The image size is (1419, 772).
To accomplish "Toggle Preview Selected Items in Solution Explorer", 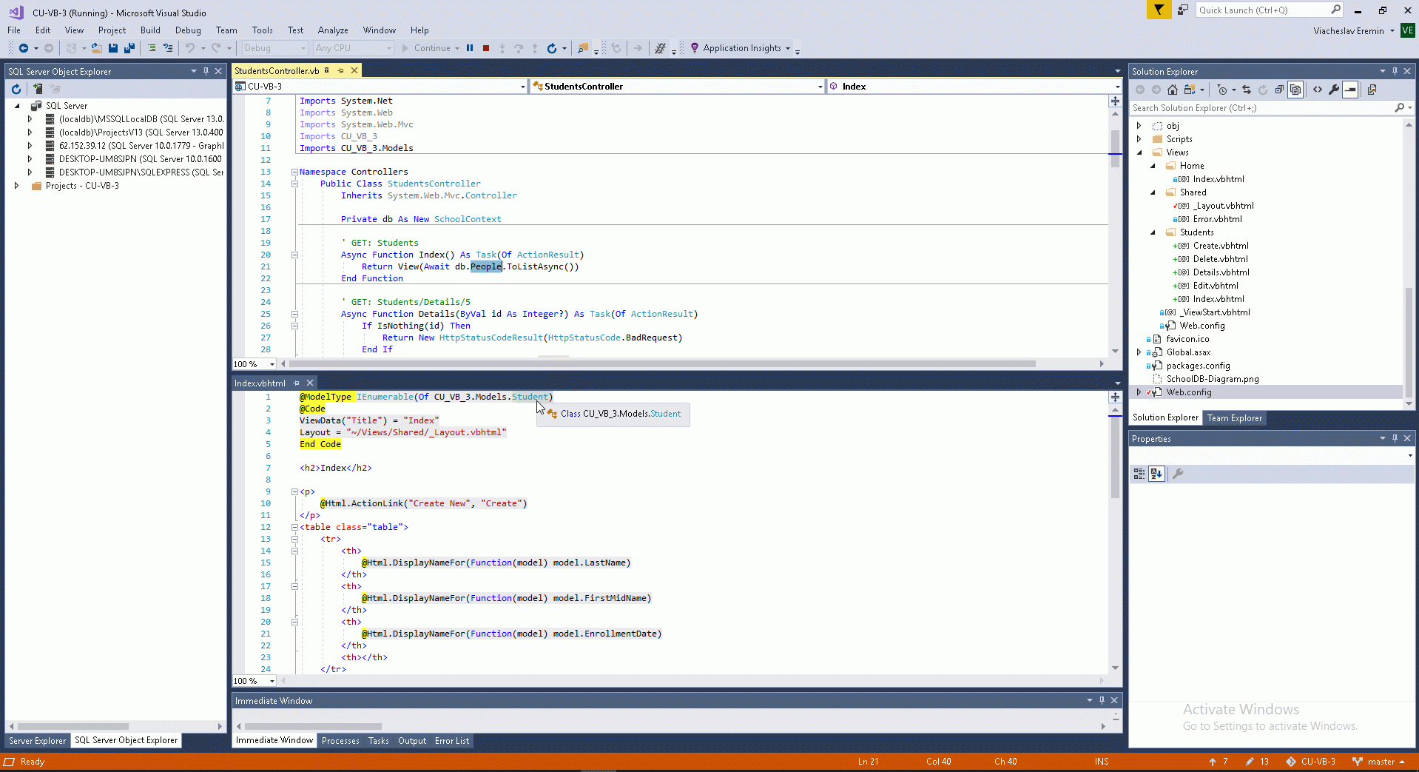I will pos(1350,90).
